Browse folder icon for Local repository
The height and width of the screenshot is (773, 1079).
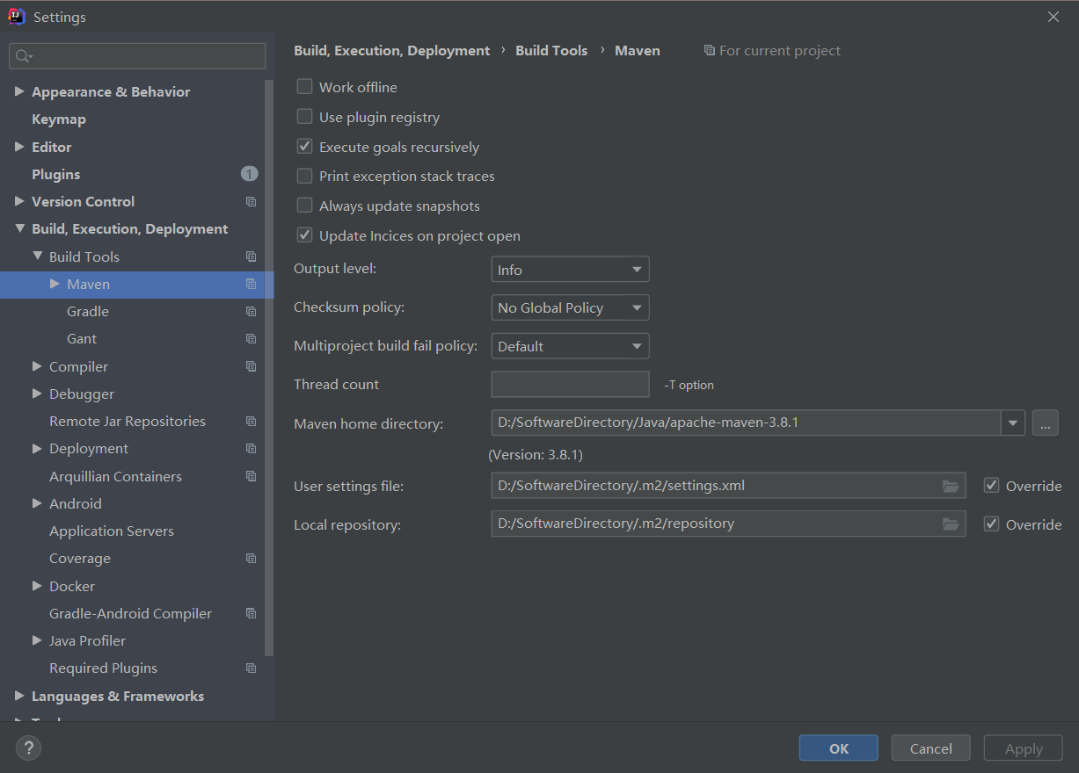click(x=951, y=524)
